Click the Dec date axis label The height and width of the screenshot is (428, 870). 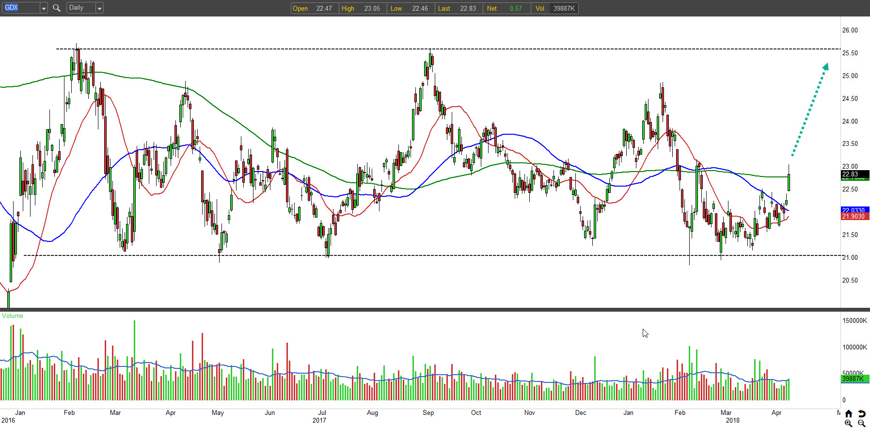click(581, 412)
